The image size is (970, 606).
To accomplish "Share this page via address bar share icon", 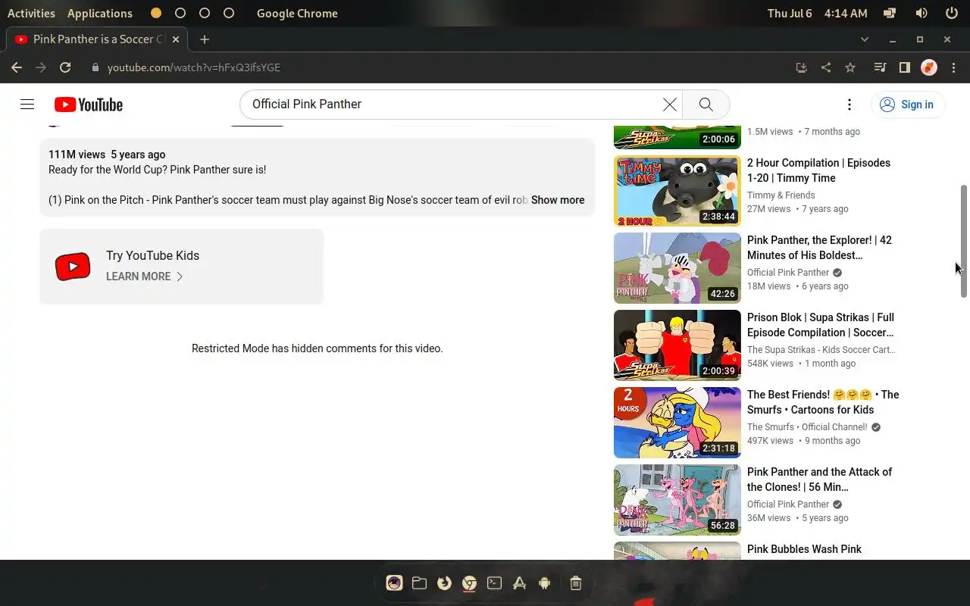I will (826, 67).
